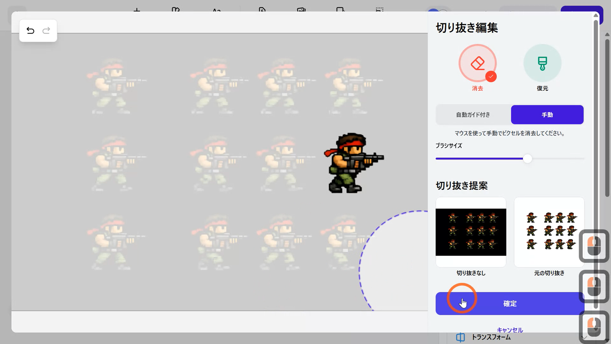The image size is (611, 344).
Task: Click the highlighted soldier sprite on canvas
Action: (x=354, y=163)
